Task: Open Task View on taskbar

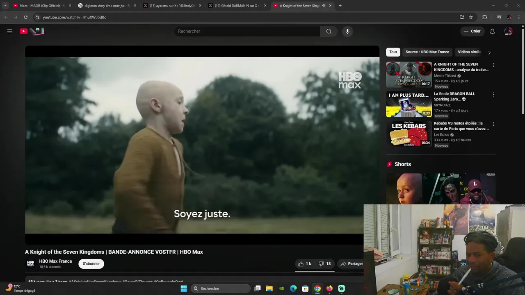Action: [257, 288]
